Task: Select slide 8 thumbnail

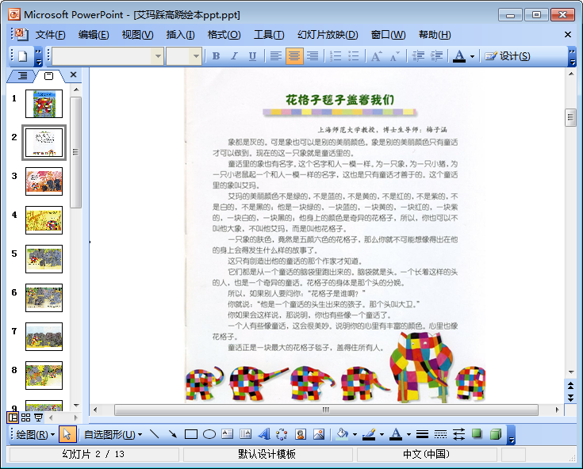Action: tap(44, 376)
